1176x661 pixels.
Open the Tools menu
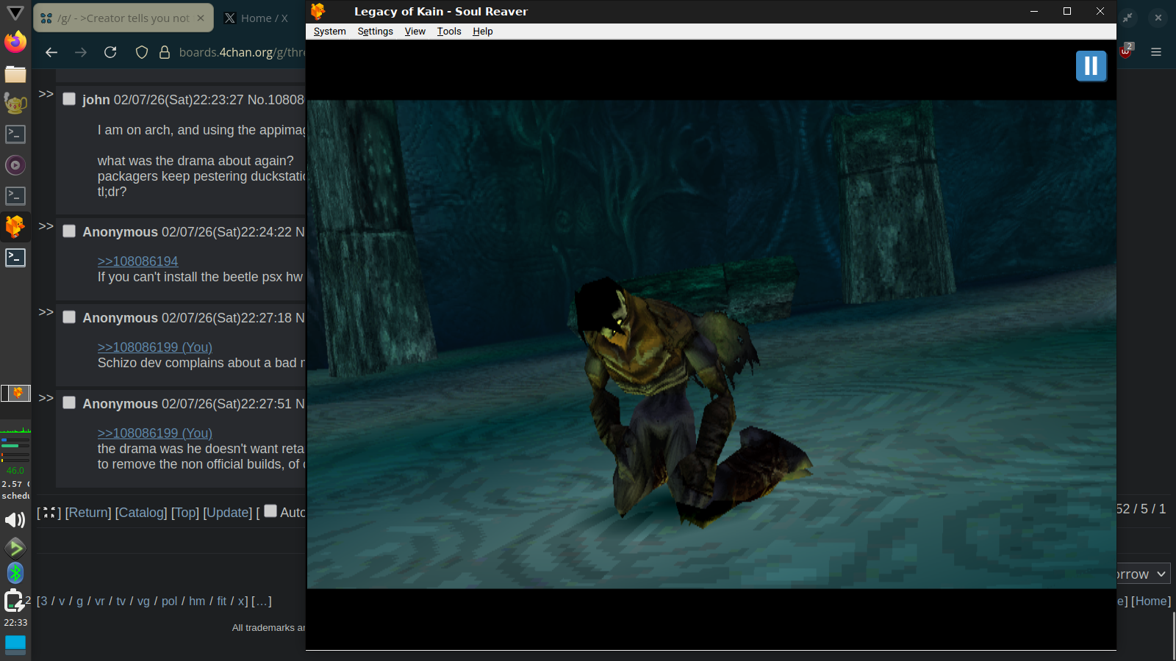(x=448, y=32)
